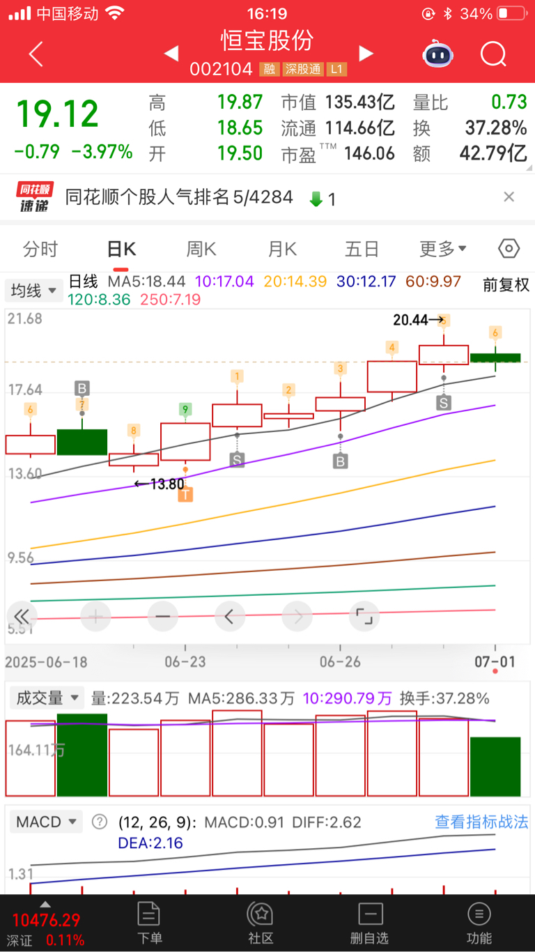
Task: Tap the stock name 恒宝股份
Action: tap(268, 40)
